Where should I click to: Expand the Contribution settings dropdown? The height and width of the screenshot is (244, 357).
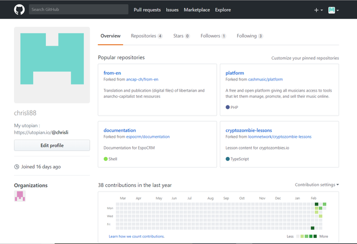point(317,185)
